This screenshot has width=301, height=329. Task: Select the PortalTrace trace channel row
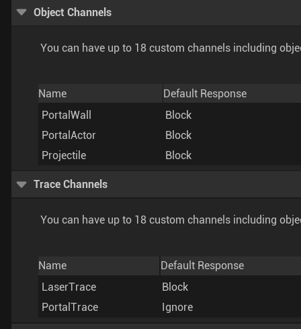coord(169,307)
